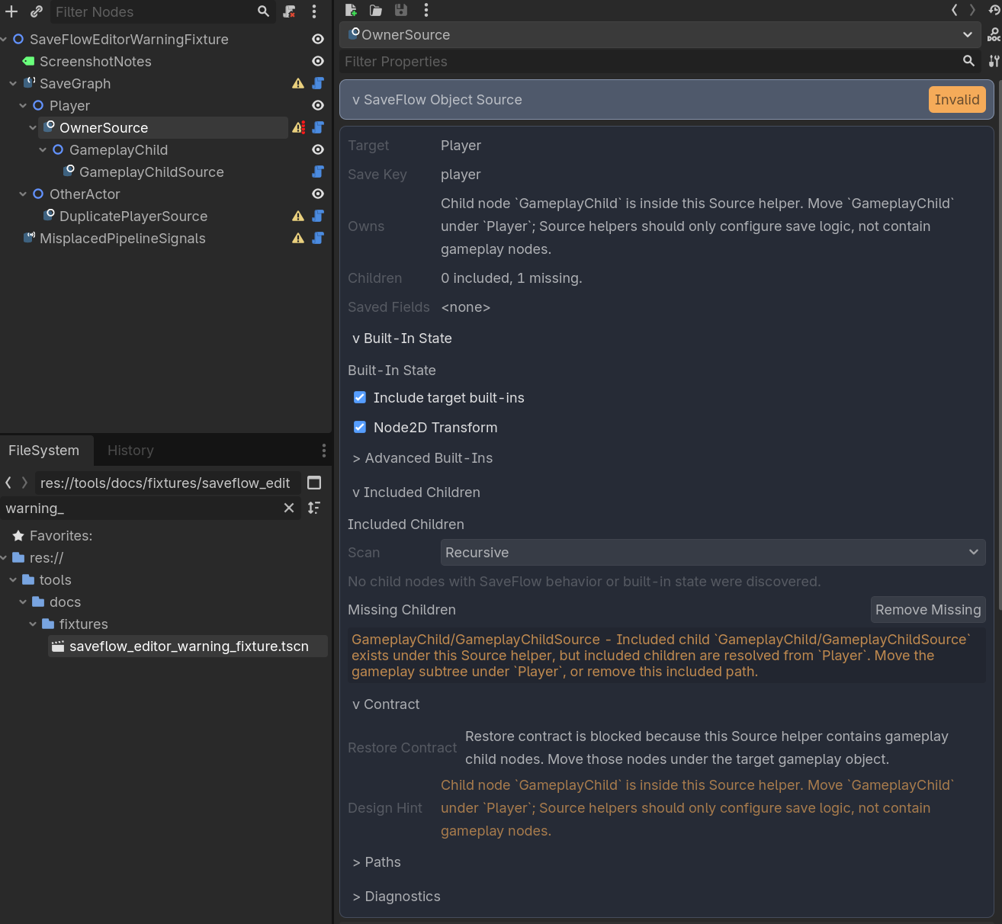Hide the GameplayChild node

[x=318, y=149]
